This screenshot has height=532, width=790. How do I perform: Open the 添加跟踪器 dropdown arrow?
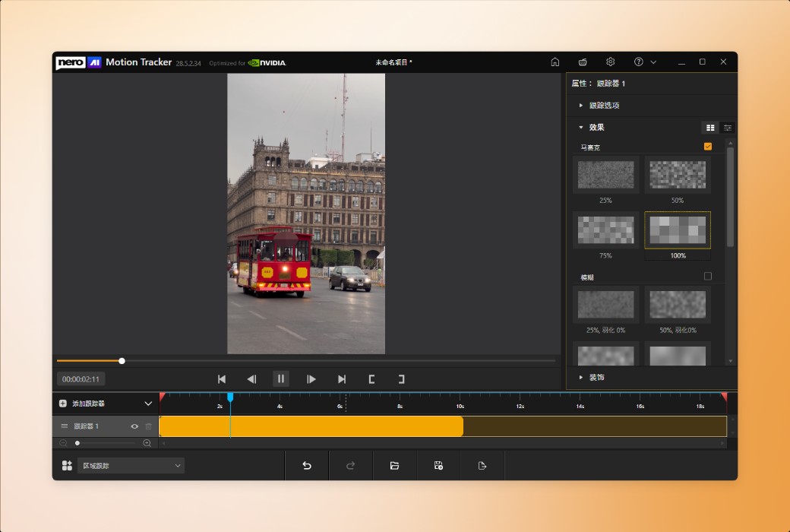(x=148, y=404)
